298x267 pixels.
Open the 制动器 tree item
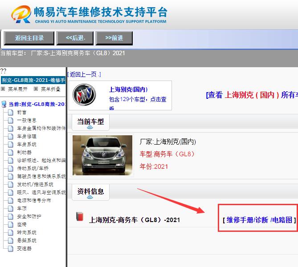24,152
